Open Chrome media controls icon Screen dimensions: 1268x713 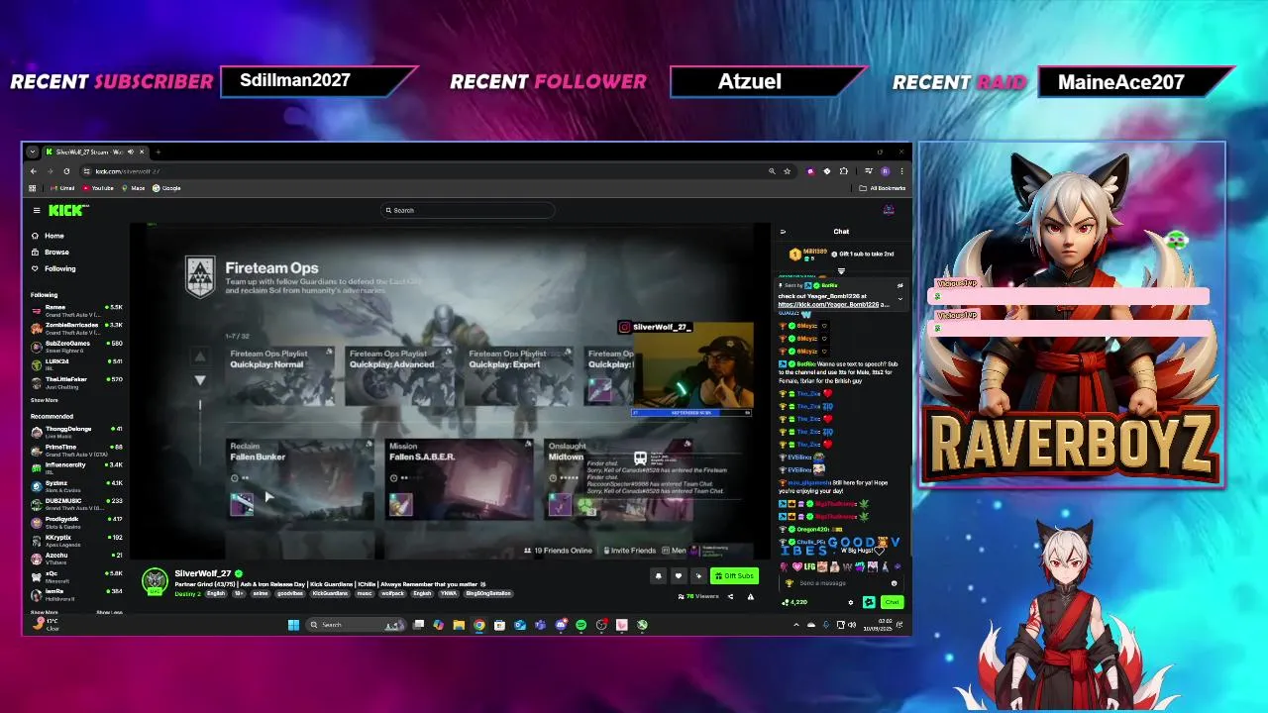(x=869, y=171)
